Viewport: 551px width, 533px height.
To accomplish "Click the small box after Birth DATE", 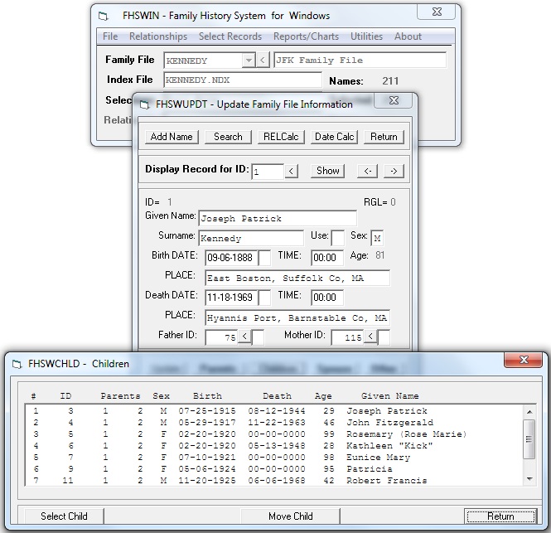I will tap(264, 258).
